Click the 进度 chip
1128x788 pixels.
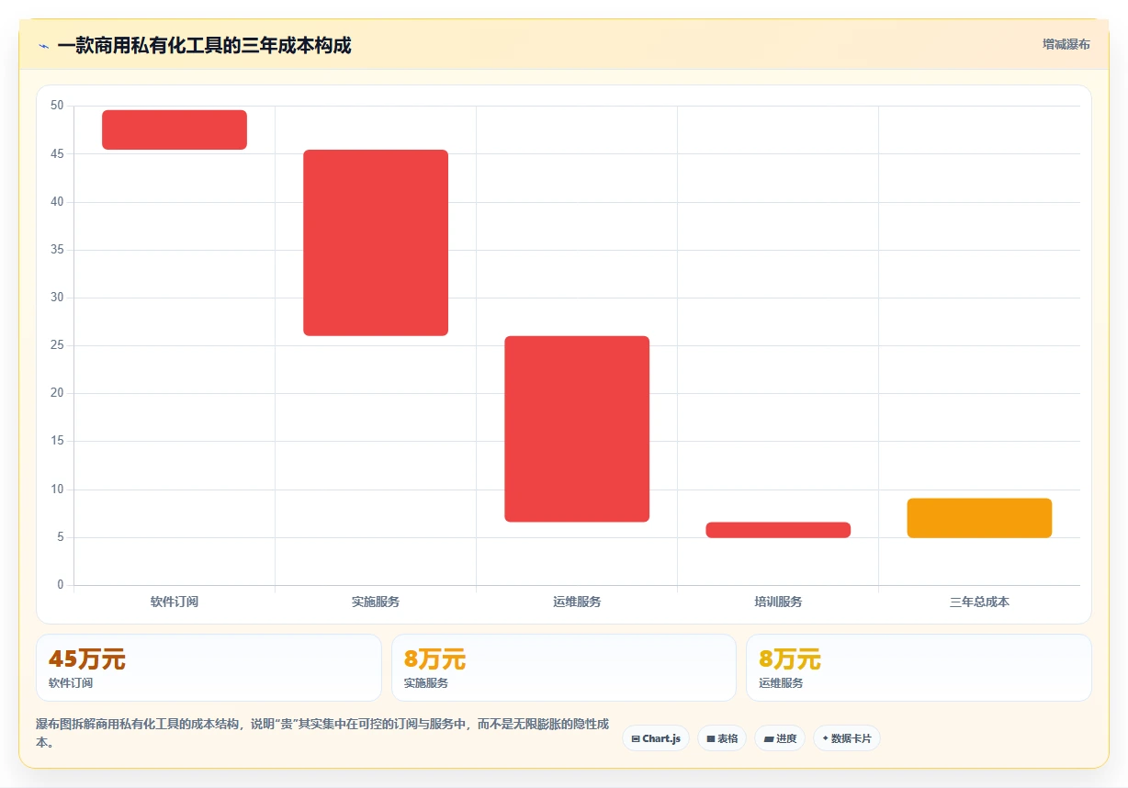coord(780,738)
